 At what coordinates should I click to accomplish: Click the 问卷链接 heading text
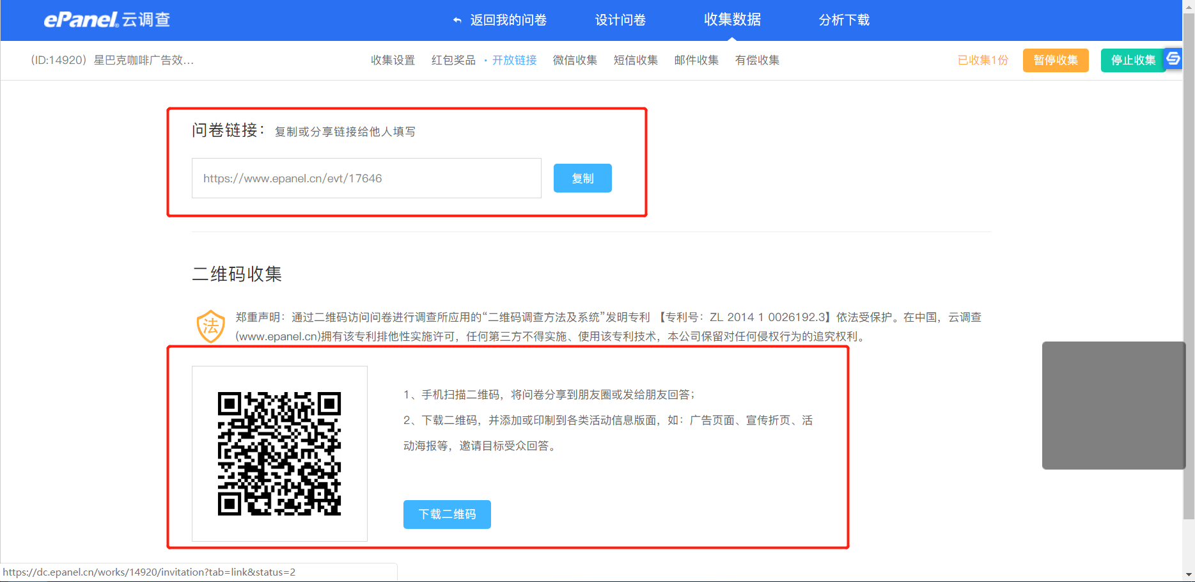[x=228, y=130]
